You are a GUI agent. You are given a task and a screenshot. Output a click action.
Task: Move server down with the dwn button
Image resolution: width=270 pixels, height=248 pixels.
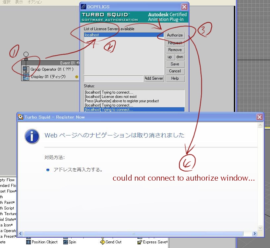180,57
